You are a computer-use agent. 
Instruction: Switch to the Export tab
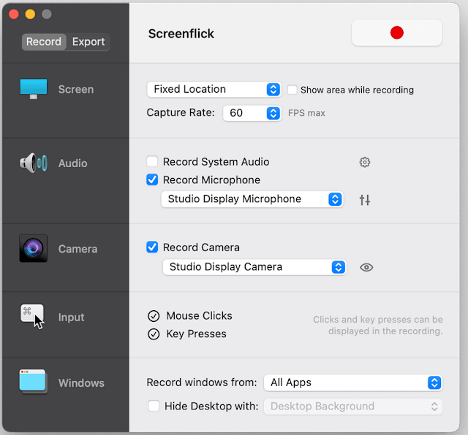click(88, 42)
